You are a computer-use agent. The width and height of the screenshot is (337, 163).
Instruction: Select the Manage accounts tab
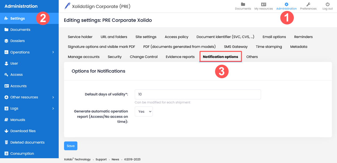click(84, 57)
